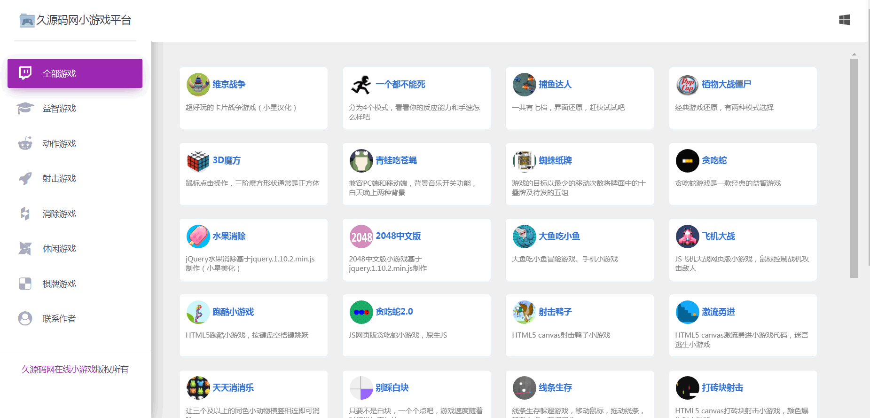Open 联系作者 in the sidebar
Viewport: 870px width, 418px height.
(x=59, y=319)
